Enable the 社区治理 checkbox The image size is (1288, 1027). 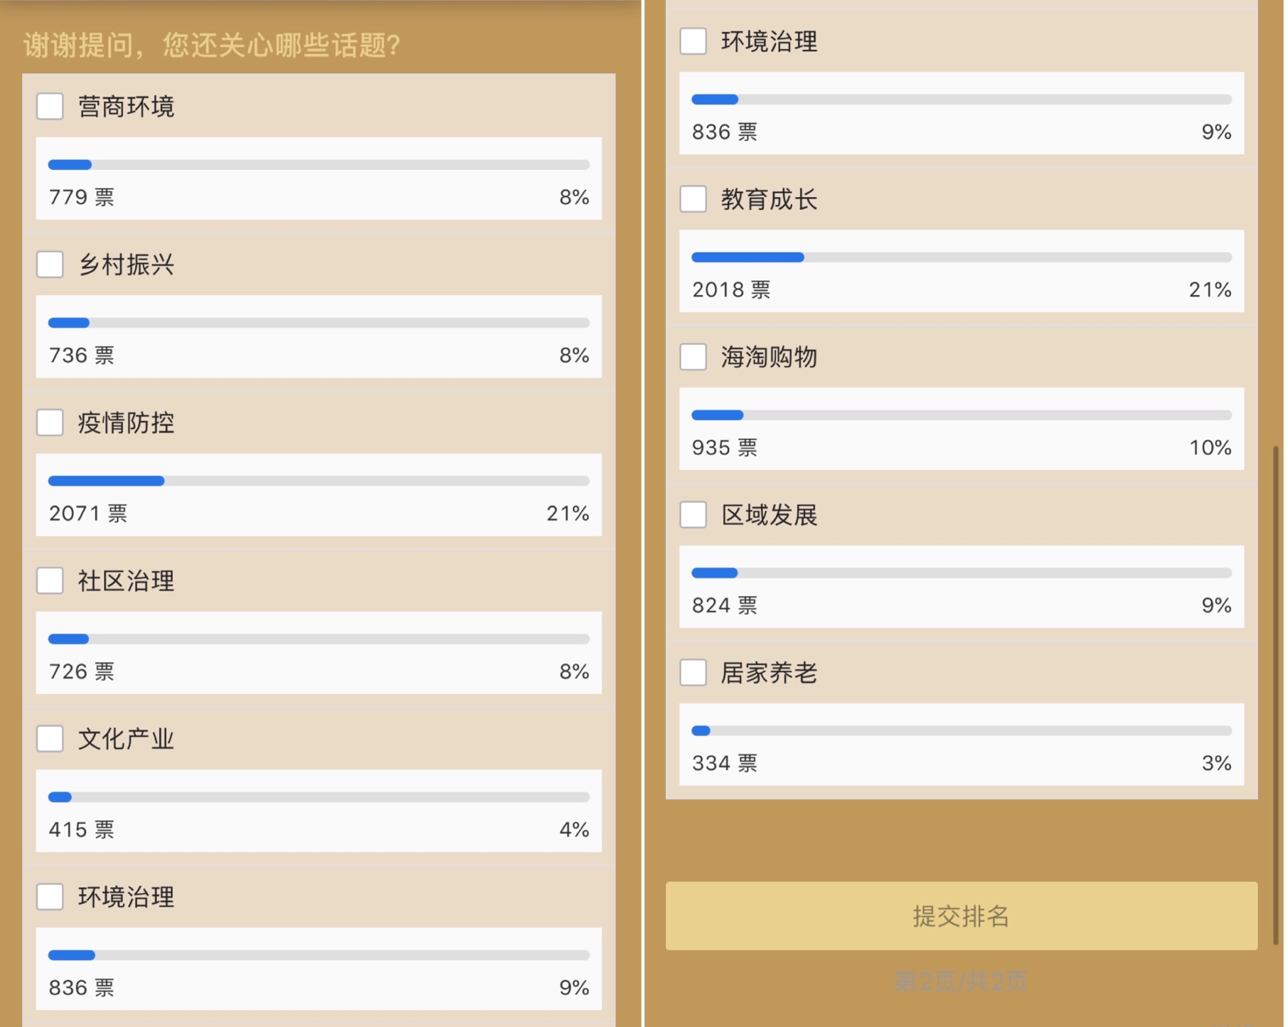50,580
